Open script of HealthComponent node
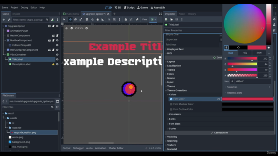This screenshot has width=278, height=156. click(57, 36)
